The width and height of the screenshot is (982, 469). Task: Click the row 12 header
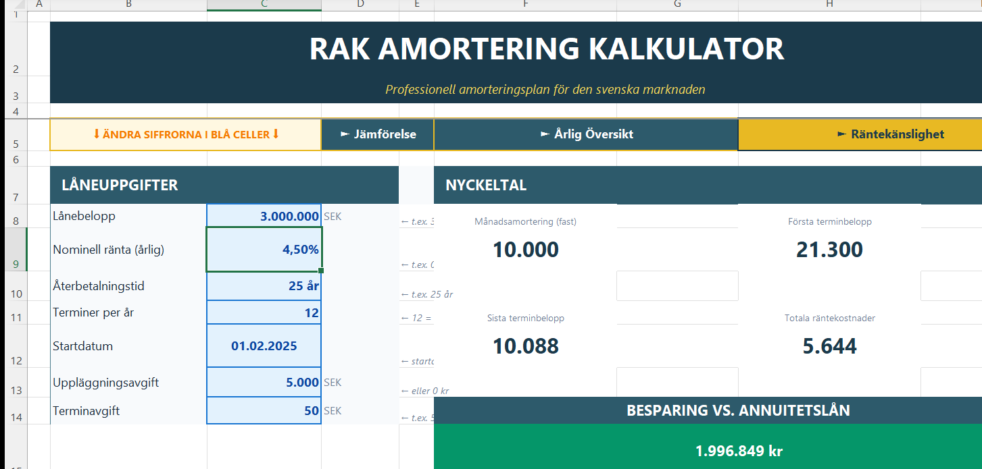pyautogui.click(x=14, y=346)
